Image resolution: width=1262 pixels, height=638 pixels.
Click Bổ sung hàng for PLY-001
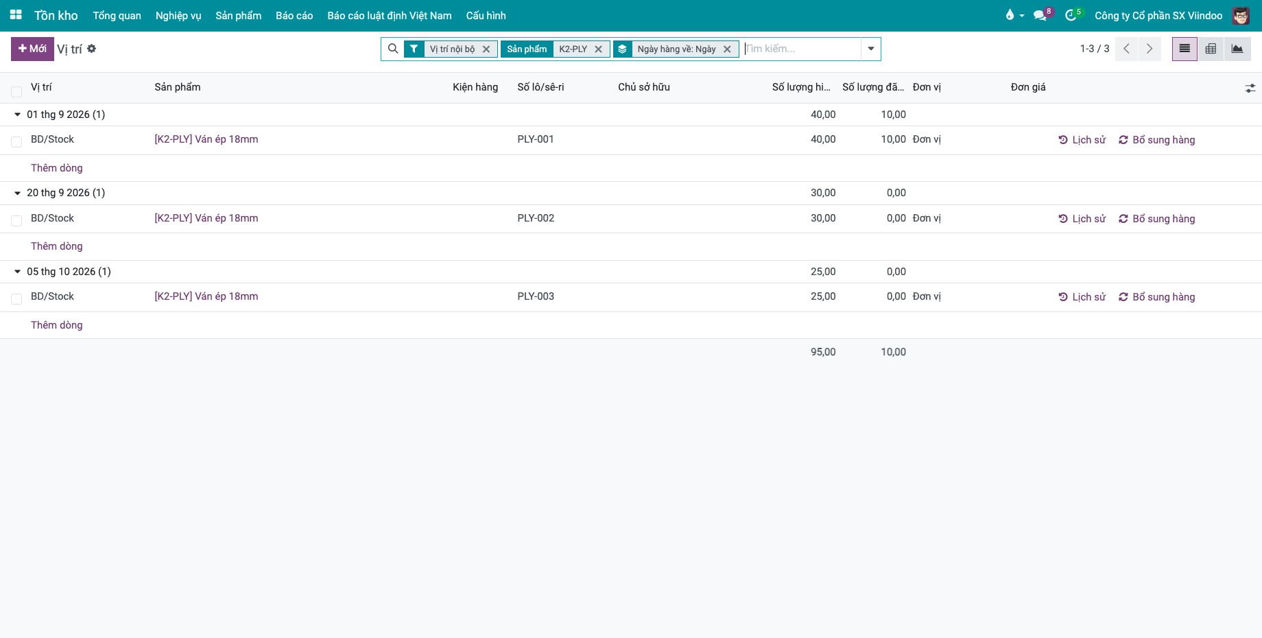(1157, 140)
